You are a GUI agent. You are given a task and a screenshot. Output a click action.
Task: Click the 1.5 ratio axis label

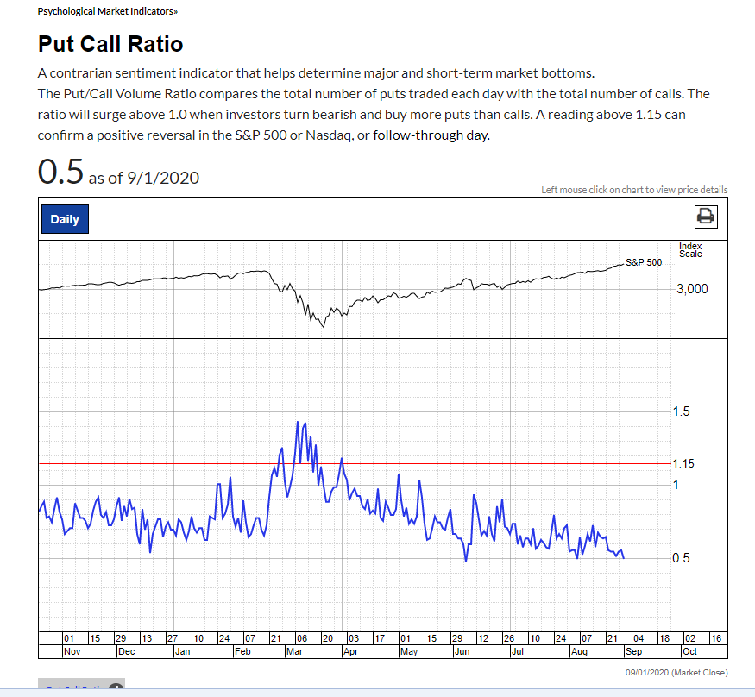[x=681, y=411]
